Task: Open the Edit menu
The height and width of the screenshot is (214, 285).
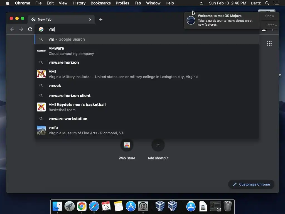Action: tap(50, 3)
